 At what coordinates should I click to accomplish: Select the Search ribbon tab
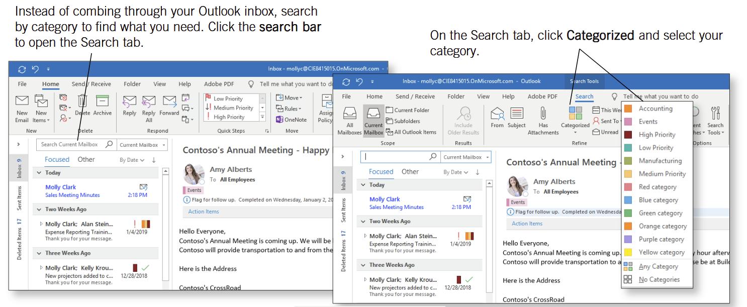pyautogui.click(x=584, y=96)
